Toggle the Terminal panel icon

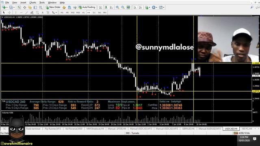[35, 7]
